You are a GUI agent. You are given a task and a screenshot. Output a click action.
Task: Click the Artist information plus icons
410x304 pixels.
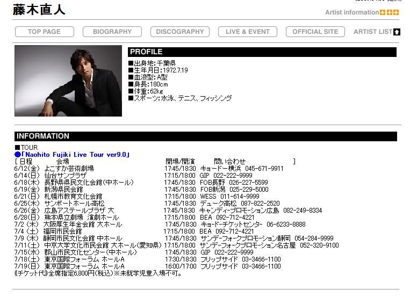pyautogui.click(x=390, y=12)
